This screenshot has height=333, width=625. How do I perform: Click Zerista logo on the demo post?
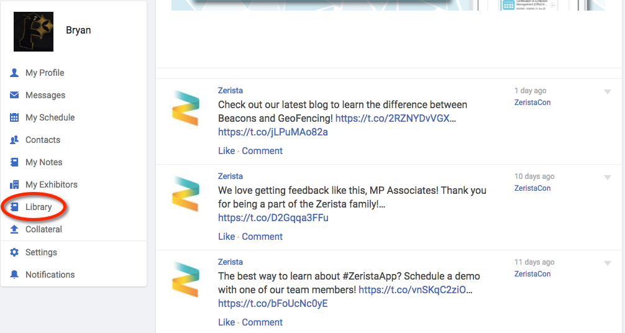[x=186, y=280]
